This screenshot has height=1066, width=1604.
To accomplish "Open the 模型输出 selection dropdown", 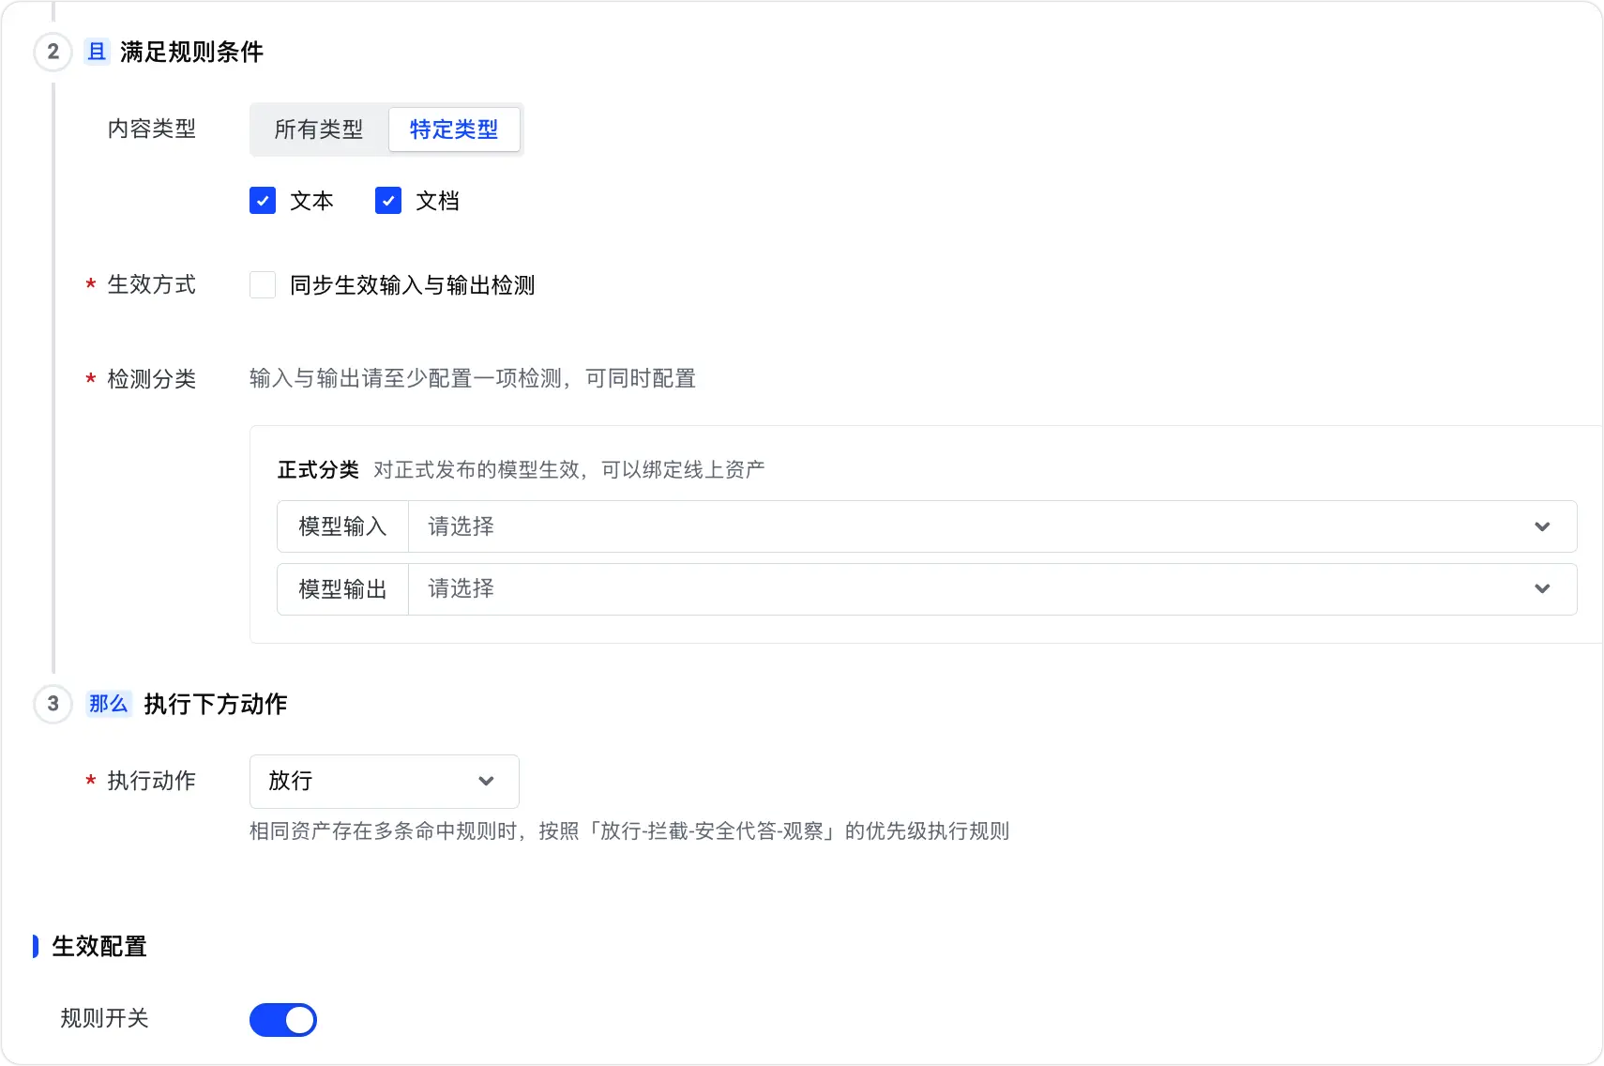I will click(992, 589).
